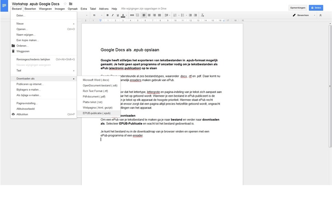Clear formatting with the Tx icon

tap(203, 15)
